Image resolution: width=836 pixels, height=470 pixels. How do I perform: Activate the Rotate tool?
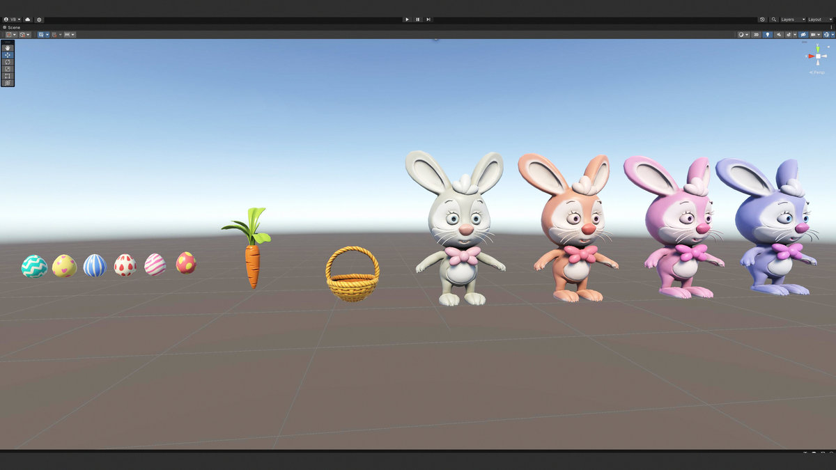pyautogui.click(x=7, y=63)
